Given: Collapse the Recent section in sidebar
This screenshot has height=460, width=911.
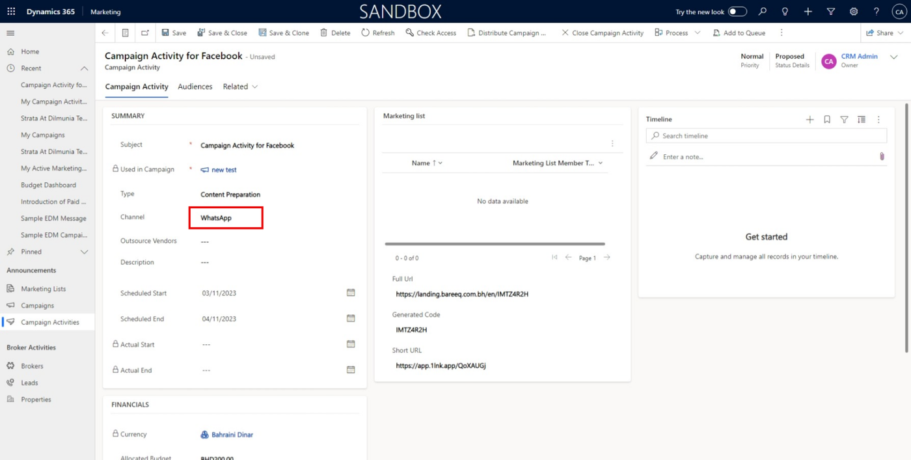Looking at the screenshot, I should point(84,68).
